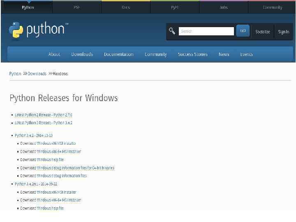Open the Success Stories menu
The height and width of the screenshot is (222, 296).
pyautogui.click(x=192, y=54)
